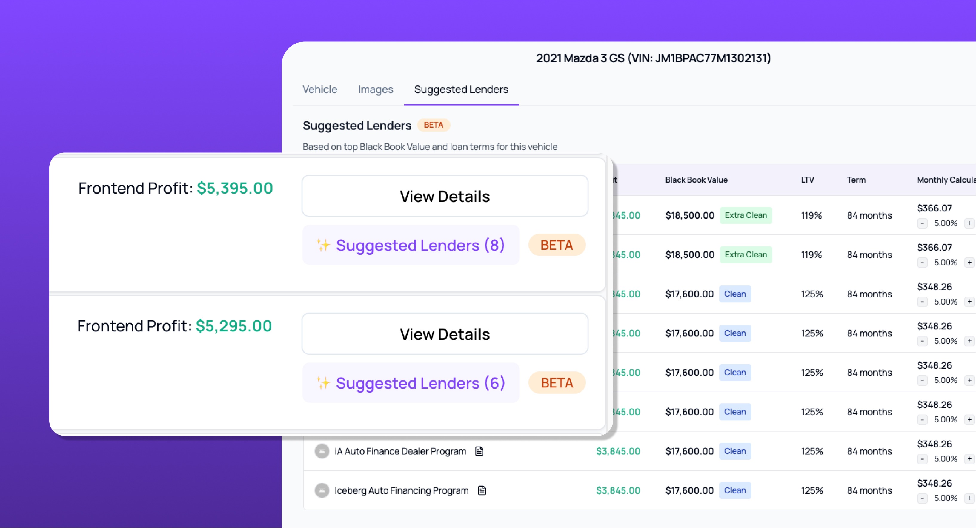The height and width of the screenshot is (528, 976).
Task: Decrease the rate in the iA Auto Finance row
Action: click(x=922, y=459)
